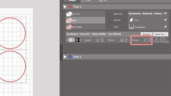This screenshot has height=96, width=171.
Task: Toggle the square icon beside overcut
Action: (163, 40)
